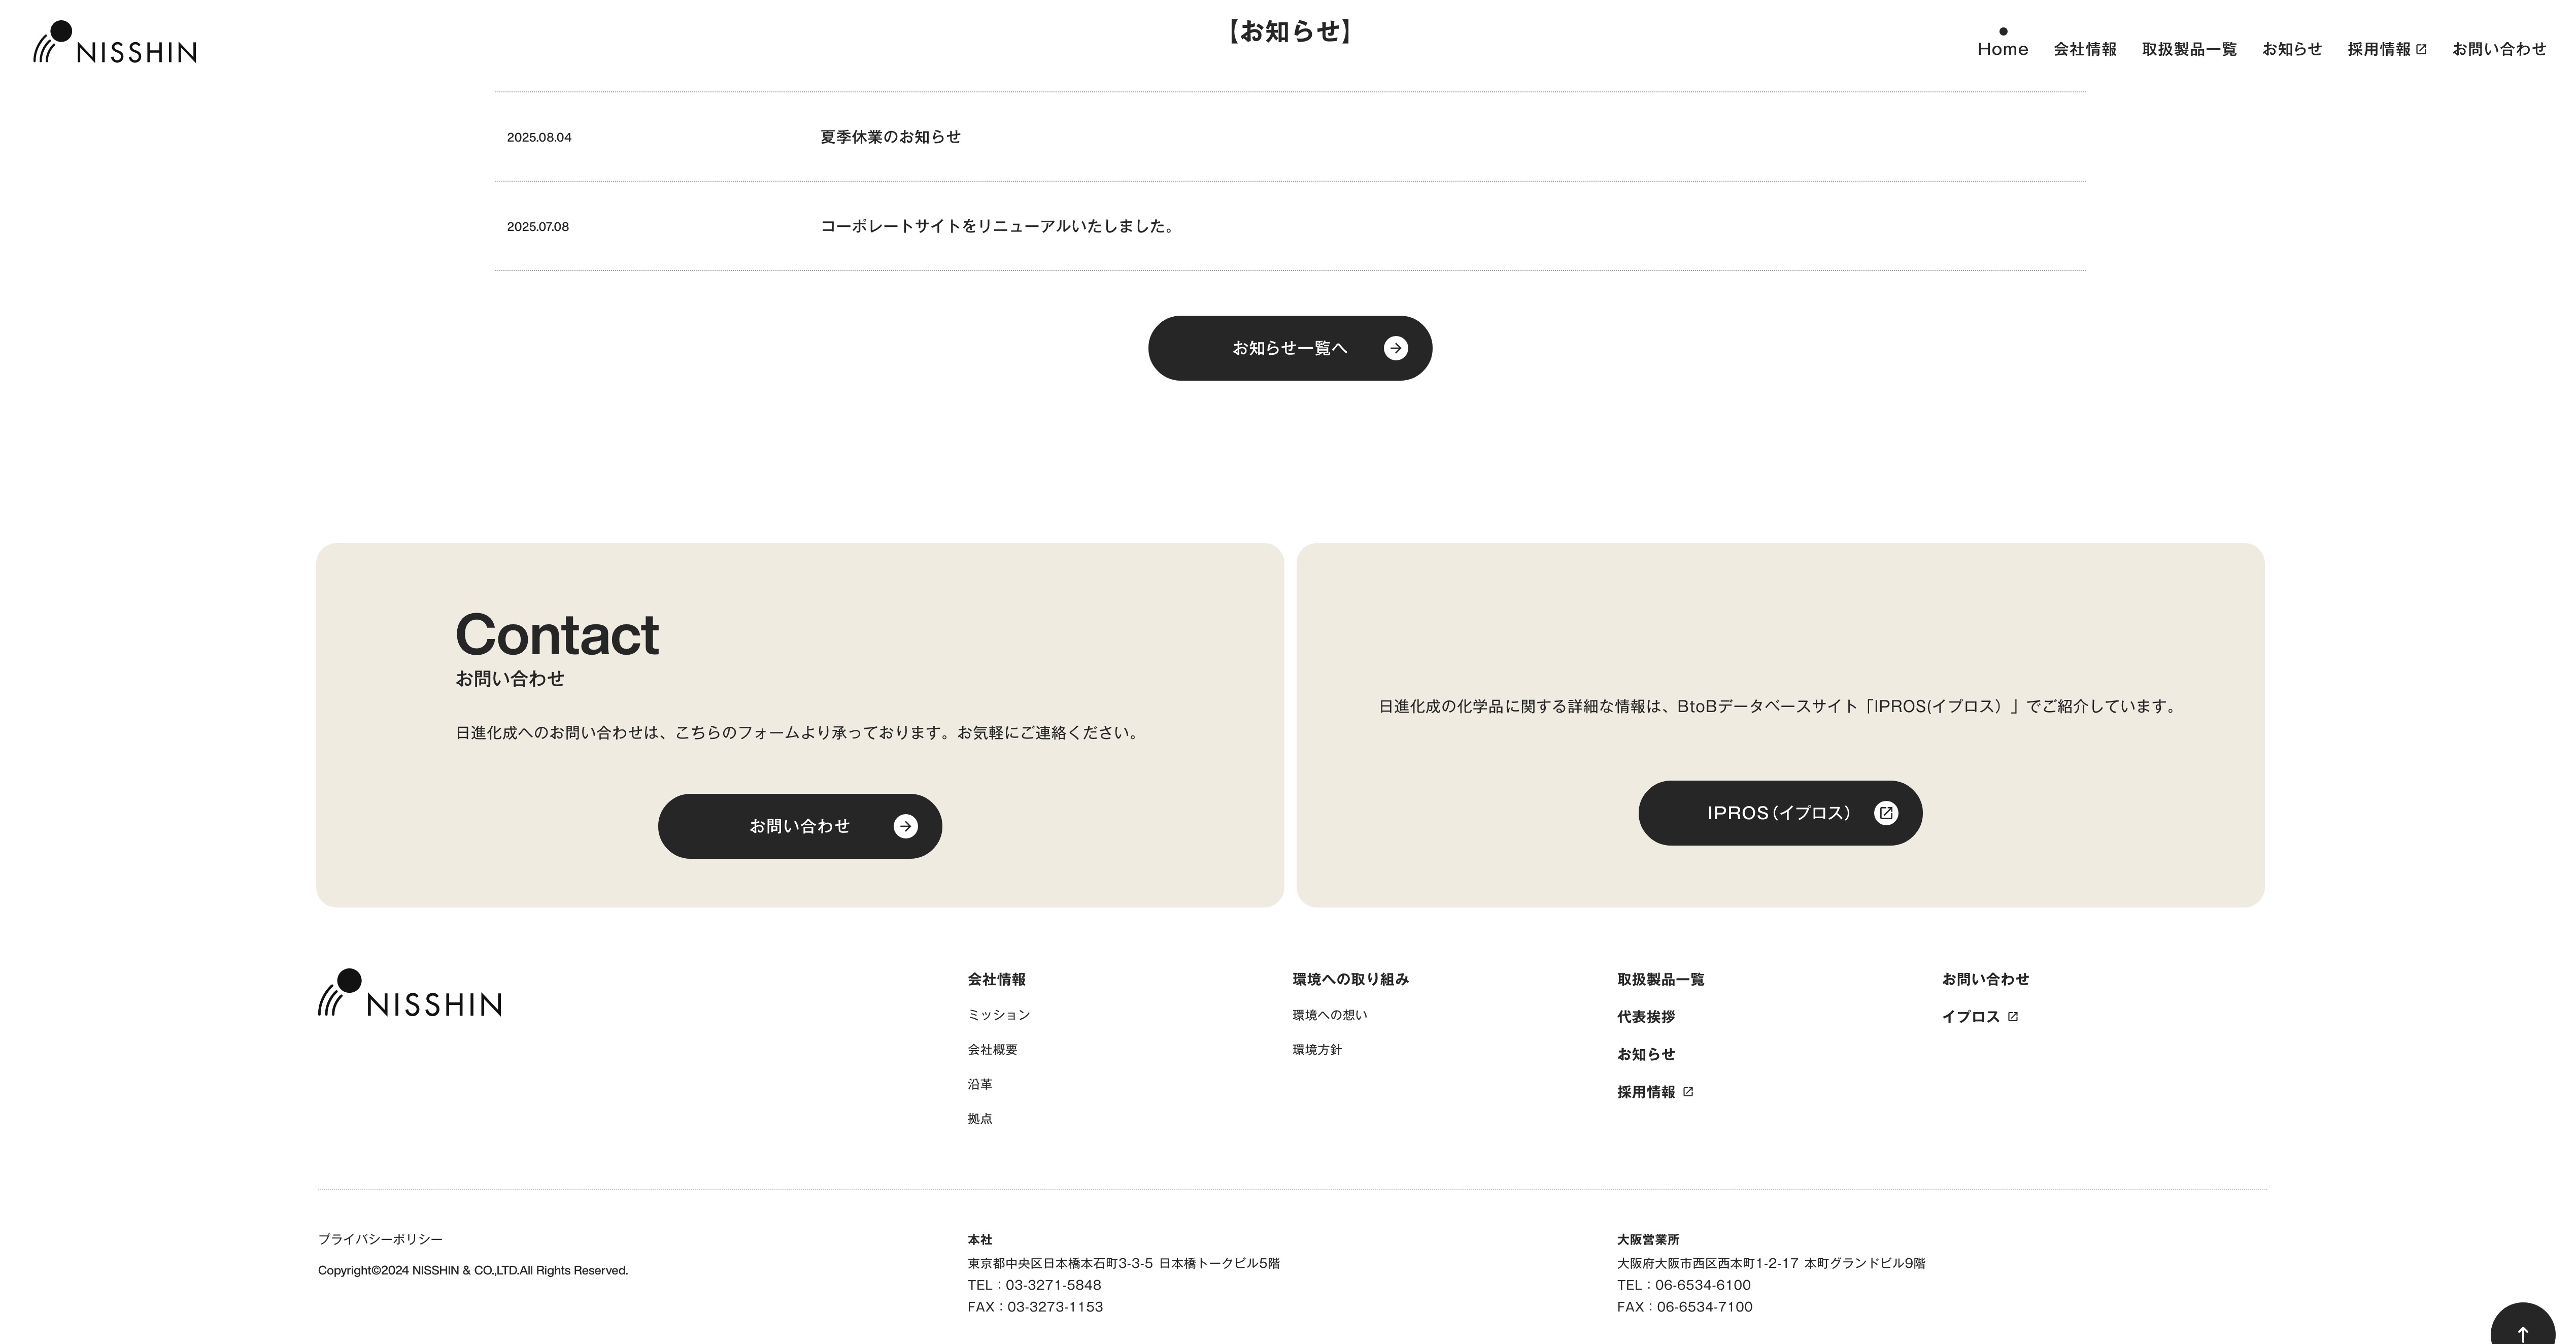Open 環境方針 in the footer

pyautogui.click(x=1316, y=1050)
